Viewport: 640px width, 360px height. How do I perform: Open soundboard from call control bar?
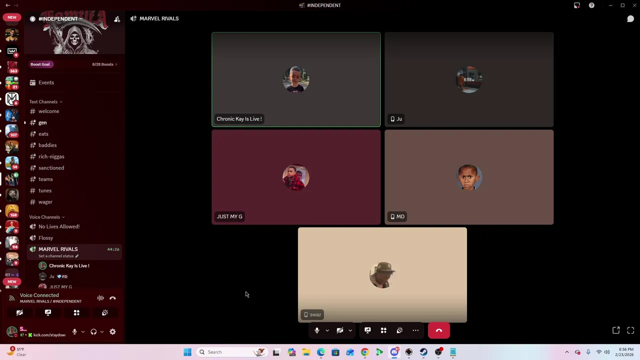tap(399, 330)
